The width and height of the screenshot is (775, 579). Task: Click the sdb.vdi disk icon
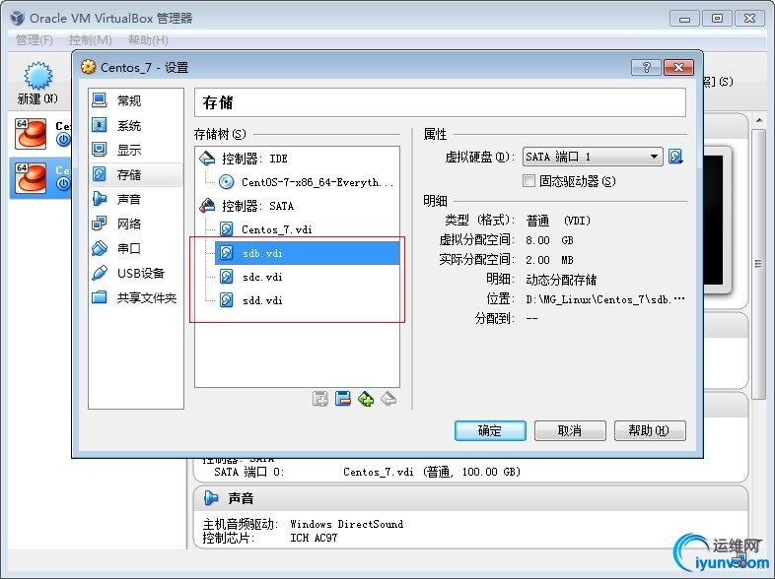(x=227, y=253)
